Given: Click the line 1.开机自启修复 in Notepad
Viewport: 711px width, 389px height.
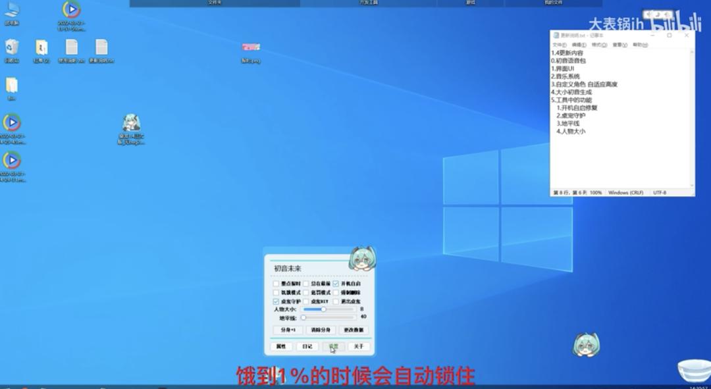Looking at the screenshot, I should [x=577, y=108].
